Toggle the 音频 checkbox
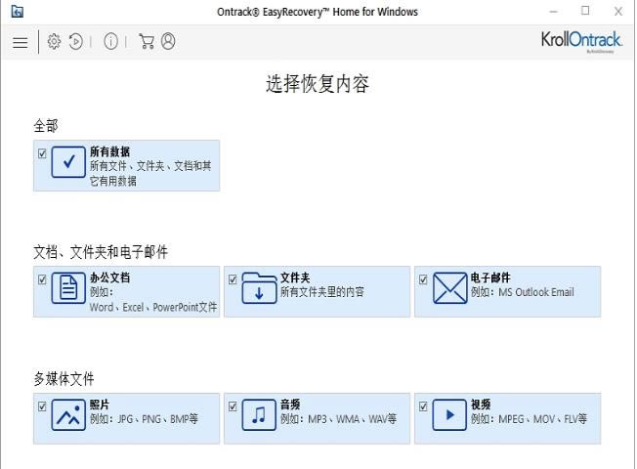Image resolution: width=637 pixels, height=469 pixels. point(233,406)
